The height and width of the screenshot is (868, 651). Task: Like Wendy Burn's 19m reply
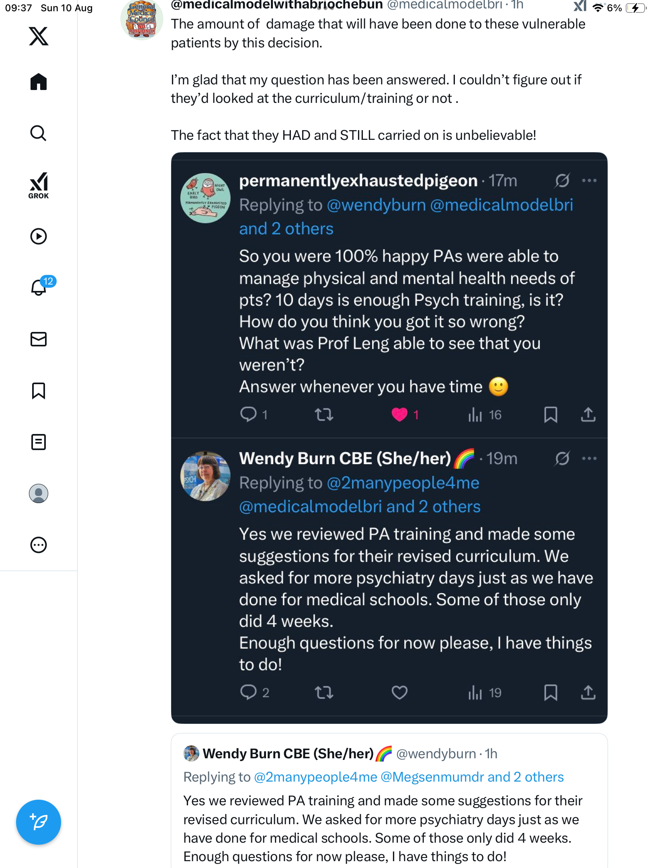click(x=399, y=692)
